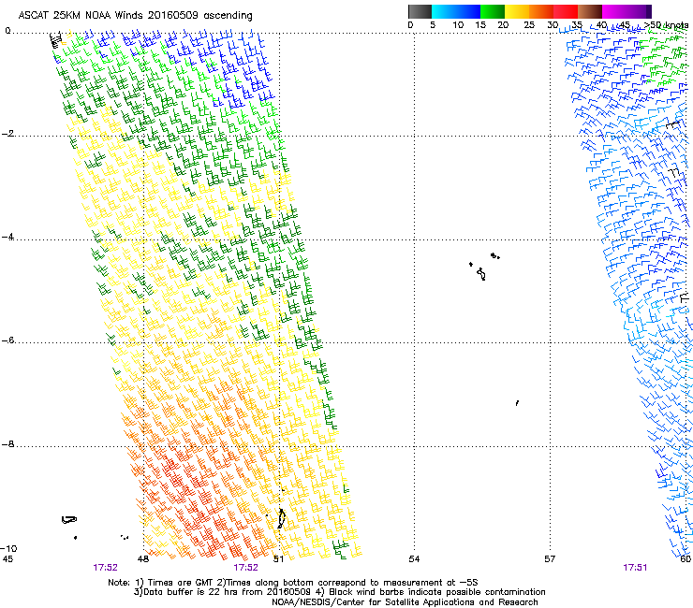Click the gray 0-5 knots legend swatch

click(x=420, y=11)
